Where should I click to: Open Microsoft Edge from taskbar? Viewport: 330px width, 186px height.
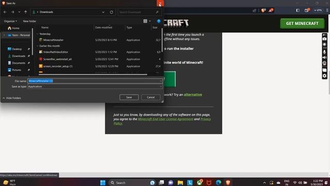point(218,182)
